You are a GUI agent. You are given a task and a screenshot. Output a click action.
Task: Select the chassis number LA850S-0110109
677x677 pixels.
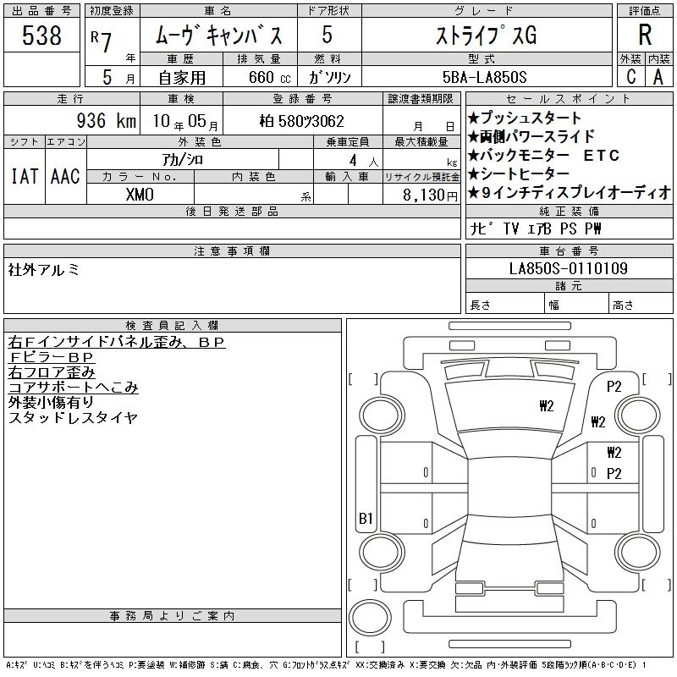pos(568,269)
